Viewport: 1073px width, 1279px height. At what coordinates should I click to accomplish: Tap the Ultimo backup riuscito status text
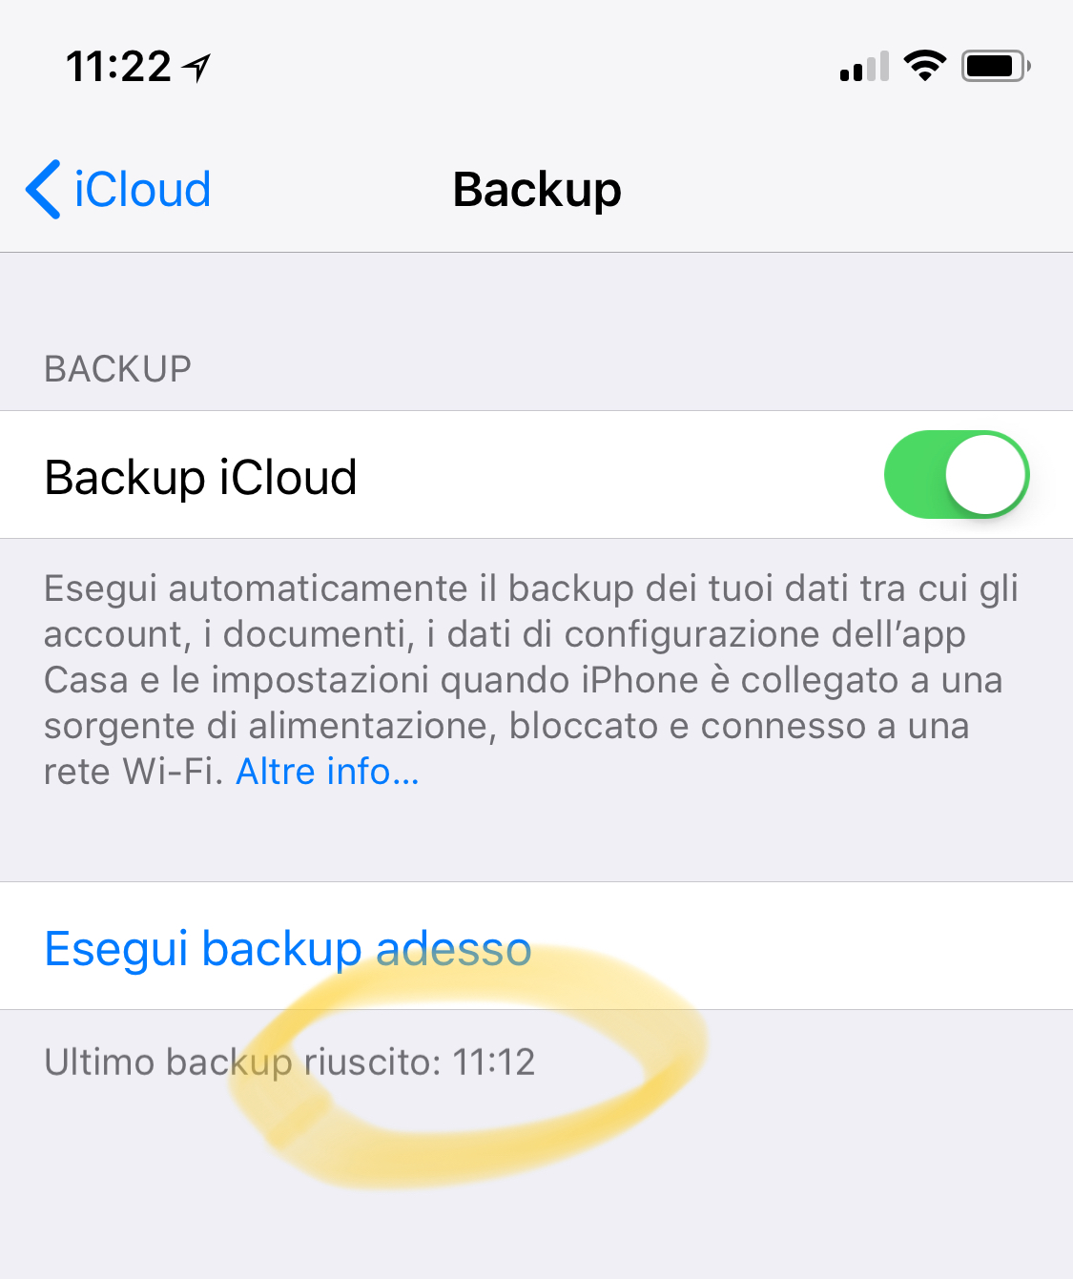point(290,1062)
